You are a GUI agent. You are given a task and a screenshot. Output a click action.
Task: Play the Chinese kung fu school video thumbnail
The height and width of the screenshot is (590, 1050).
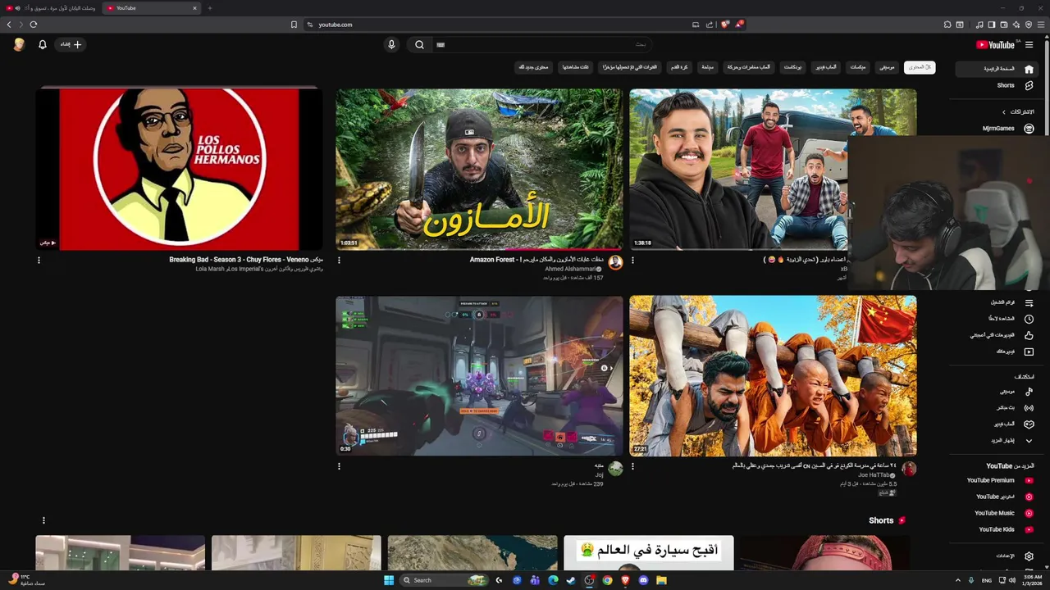click(x=773, y=375)
